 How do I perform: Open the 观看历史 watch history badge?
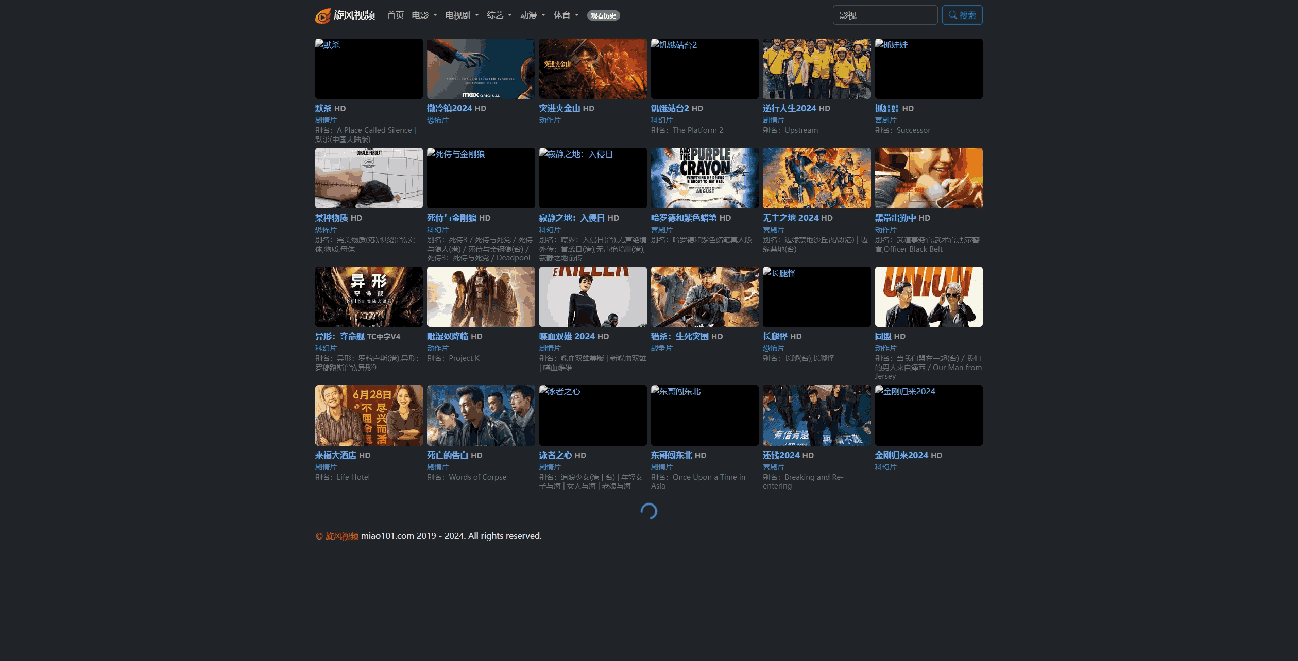tap(603, 15)
